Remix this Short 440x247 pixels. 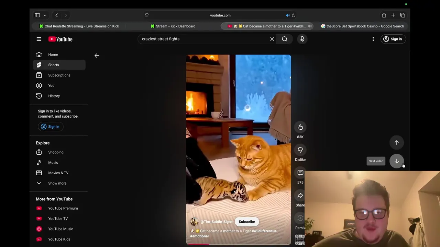click(300, 218)
